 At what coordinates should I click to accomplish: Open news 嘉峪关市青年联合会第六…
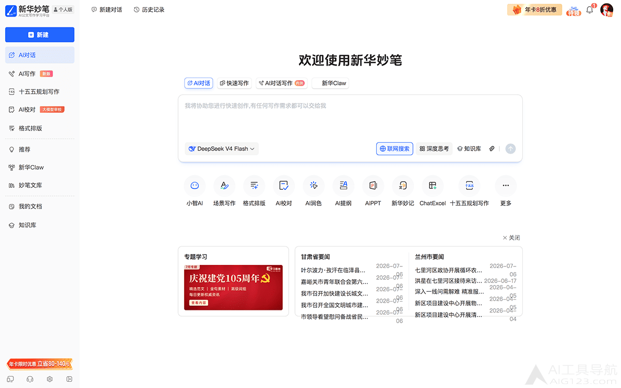(335, 282)
